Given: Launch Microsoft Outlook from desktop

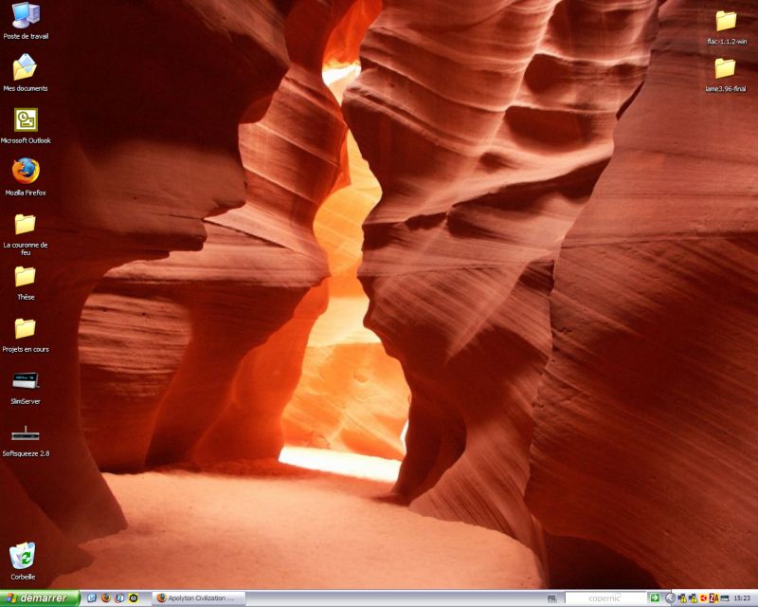Looking at the screenshot, I should coord(26,120).
